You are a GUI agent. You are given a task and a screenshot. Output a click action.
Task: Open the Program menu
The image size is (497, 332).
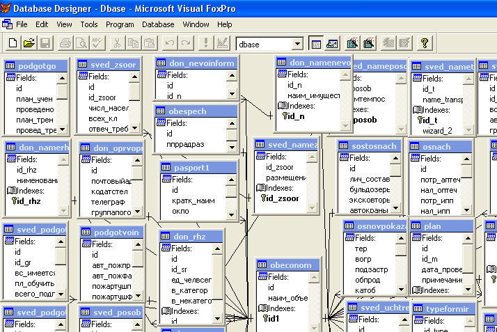(x=120, y=24)
